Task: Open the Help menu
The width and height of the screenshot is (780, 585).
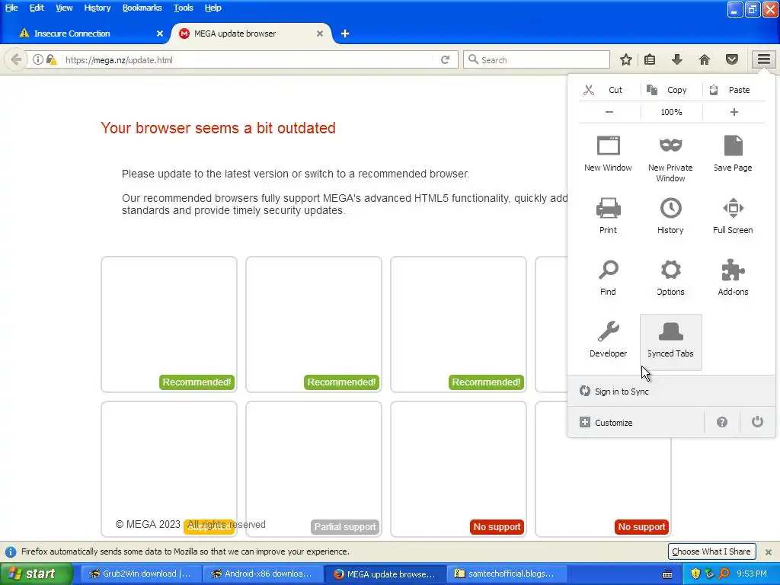Action: (x=213, y=8)
